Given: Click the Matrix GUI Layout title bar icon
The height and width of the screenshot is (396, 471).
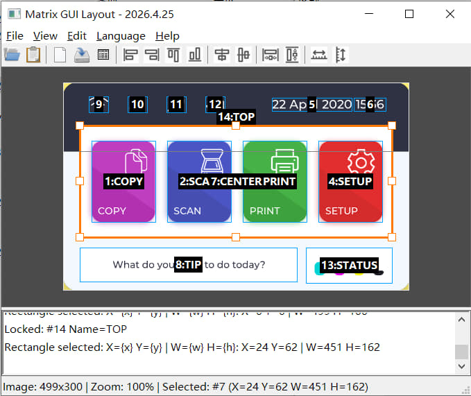Looking at the screenshot, I should [x=14, y=14].
